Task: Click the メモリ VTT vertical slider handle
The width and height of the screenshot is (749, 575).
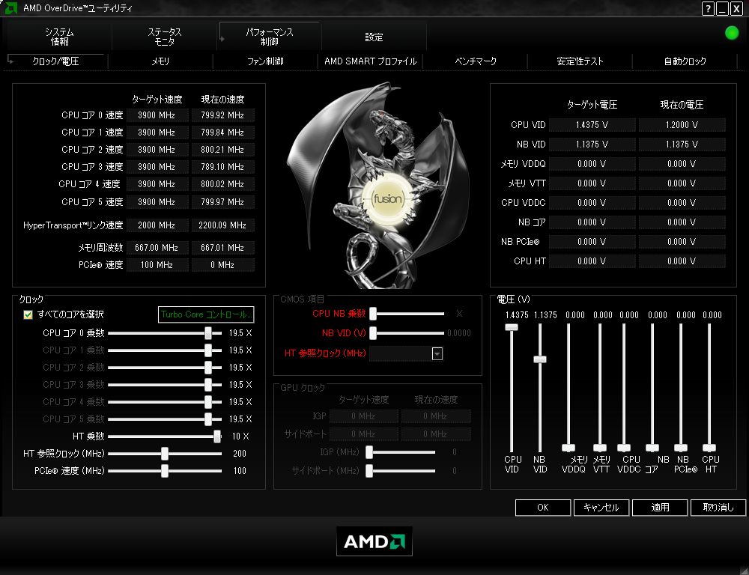Action: tap(600, 448)
